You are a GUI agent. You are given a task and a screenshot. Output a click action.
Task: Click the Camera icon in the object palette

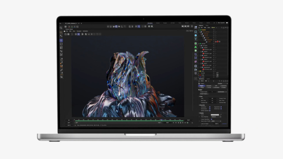(x=196, y=69)
